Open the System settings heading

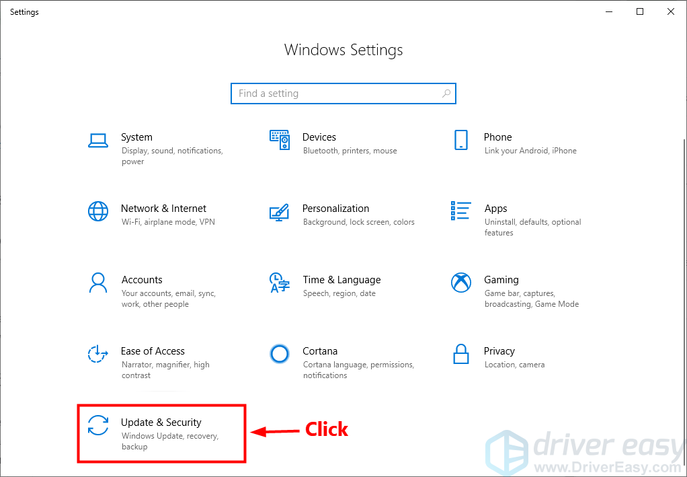(136, 137)
